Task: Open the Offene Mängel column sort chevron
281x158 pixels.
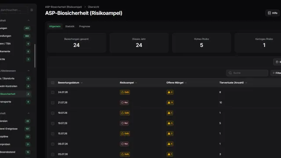Action: 186,83
